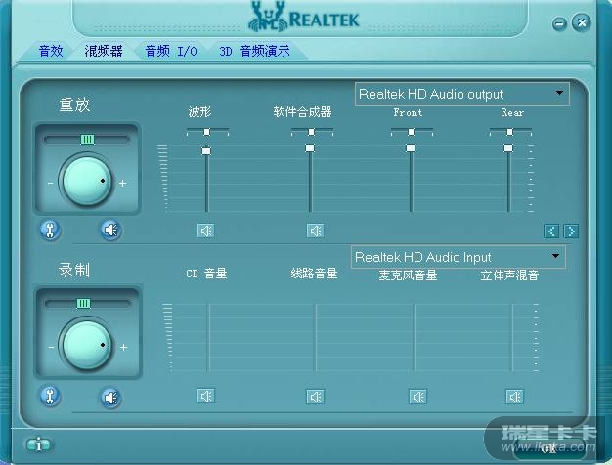Click the 重放 section label
Screen dimensions: 612x465
pos(74,105)
